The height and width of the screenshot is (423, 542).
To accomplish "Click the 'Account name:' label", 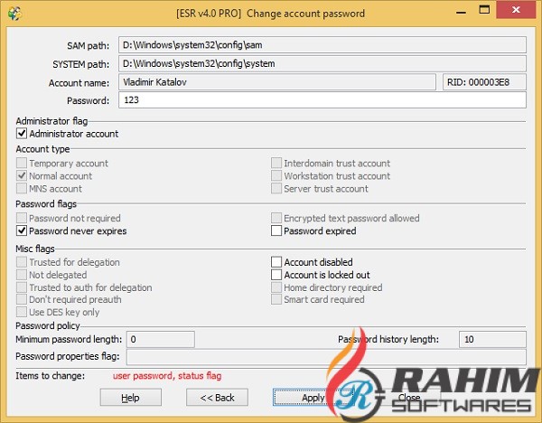I will point(79,83).
